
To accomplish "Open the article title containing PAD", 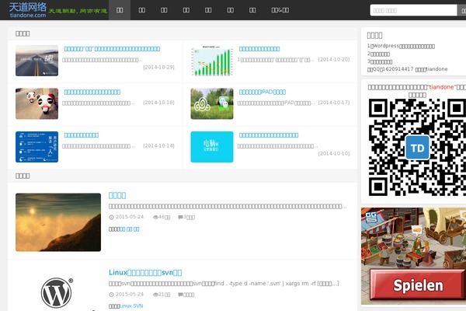I will 263,92.
